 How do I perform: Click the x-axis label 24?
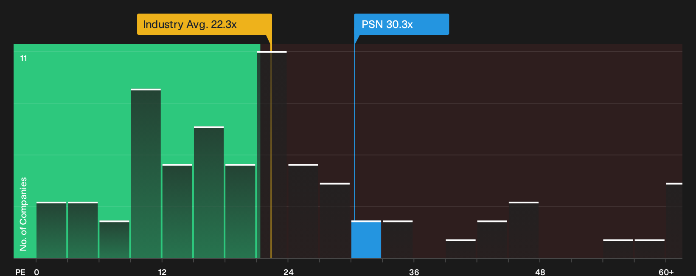point(289,272)
